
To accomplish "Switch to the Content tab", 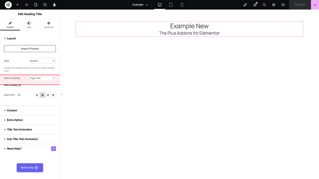I will coord(10,25).
